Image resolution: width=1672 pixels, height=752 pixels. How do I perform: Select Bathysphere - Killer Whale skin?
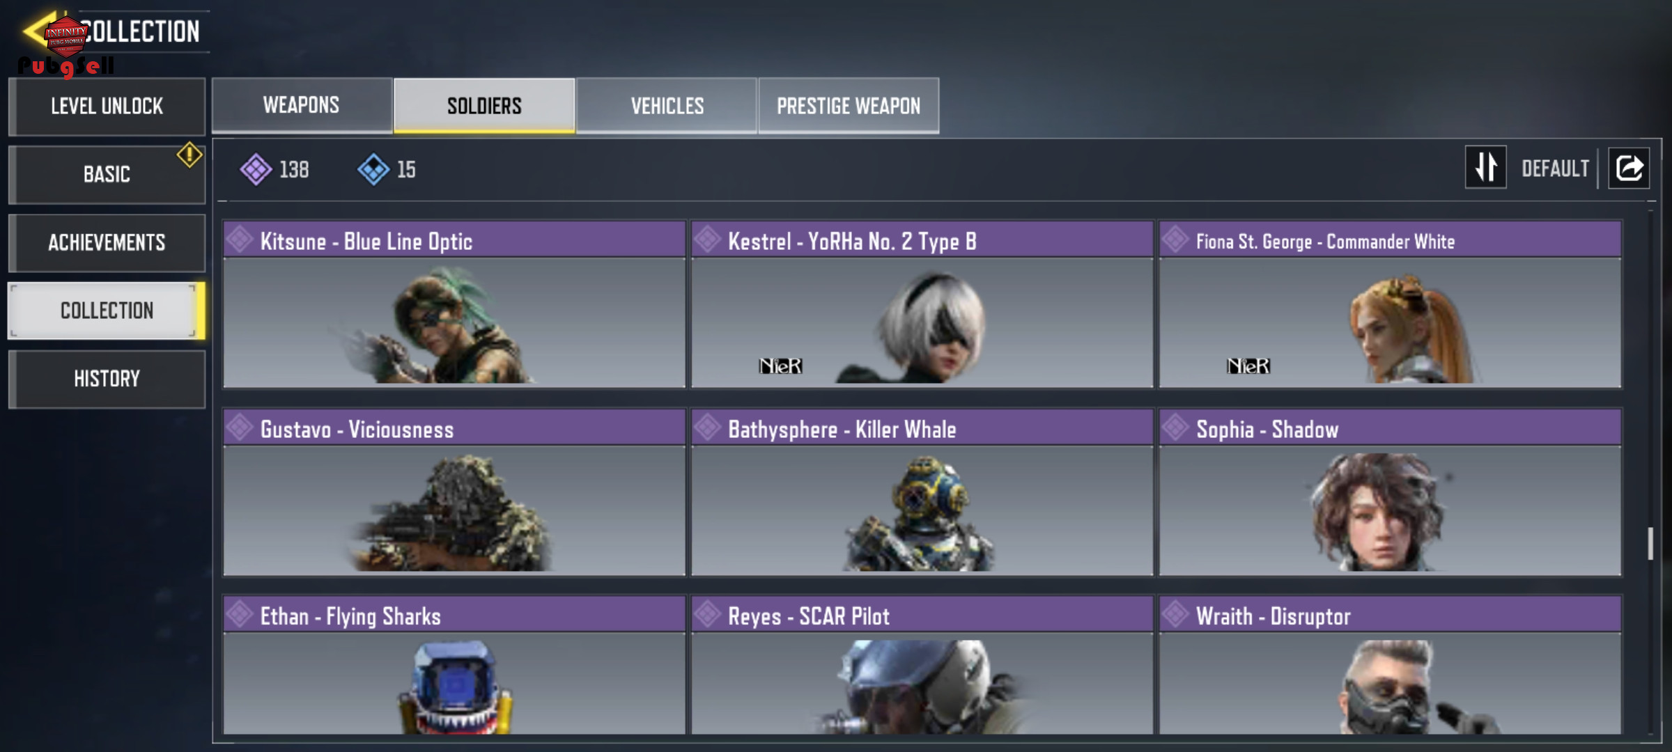coord(922,492)
